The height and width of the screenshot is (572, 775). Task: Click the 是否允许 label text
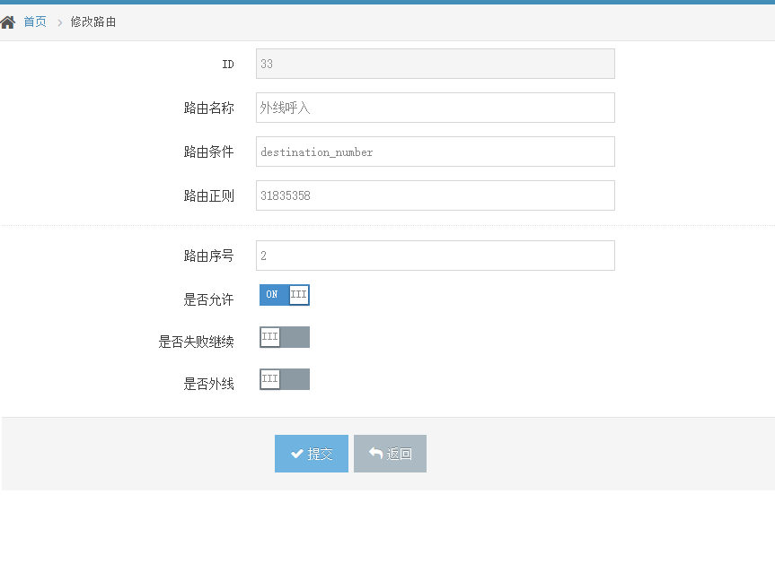tap(208, 299)
